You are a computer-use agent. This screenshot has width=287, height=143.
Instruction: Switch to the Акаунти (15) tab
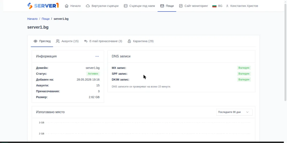pyautogui.click(x=67, y=41)
